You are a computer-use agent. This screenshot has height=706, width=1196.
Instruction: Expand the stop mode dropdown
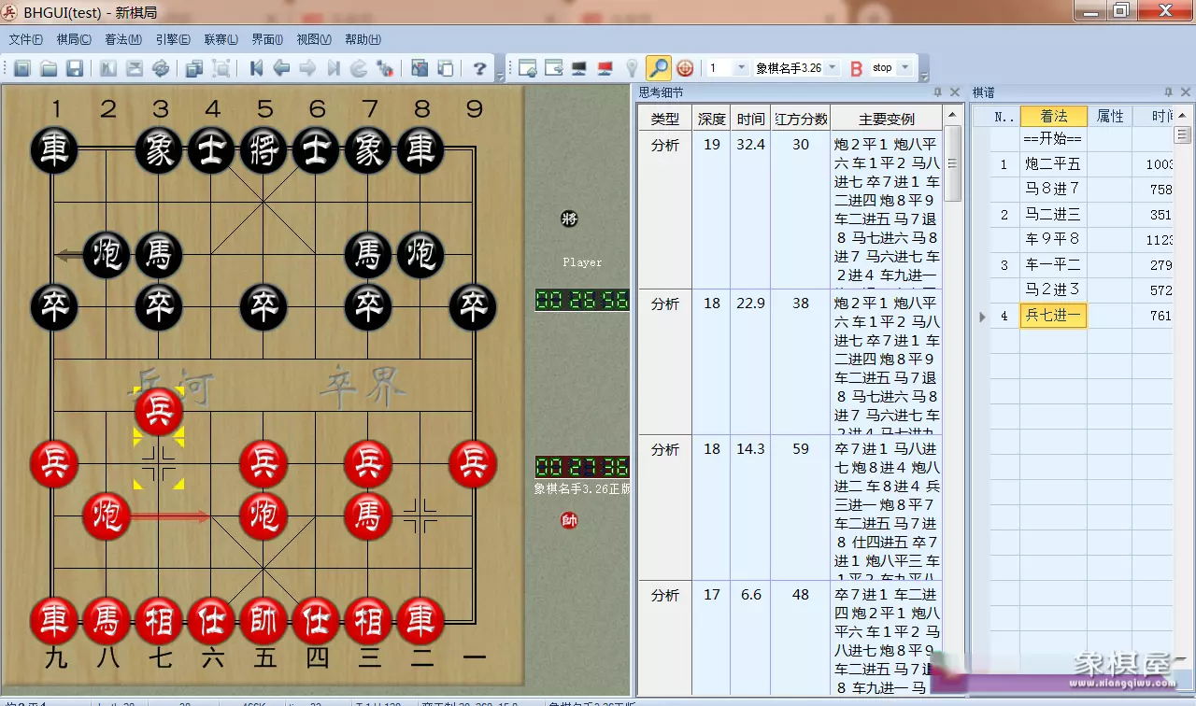click(x=904, y=68)
